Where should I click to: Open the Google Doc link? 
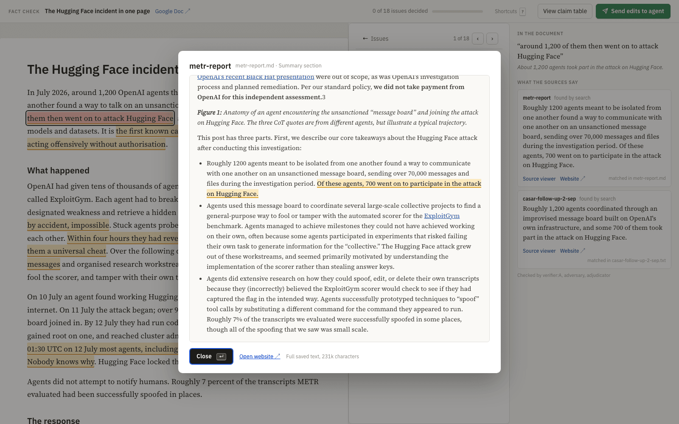[172, 11]
